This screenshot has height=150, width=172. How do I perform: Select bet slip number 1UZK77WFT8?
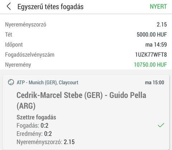[x=151, y=55]
